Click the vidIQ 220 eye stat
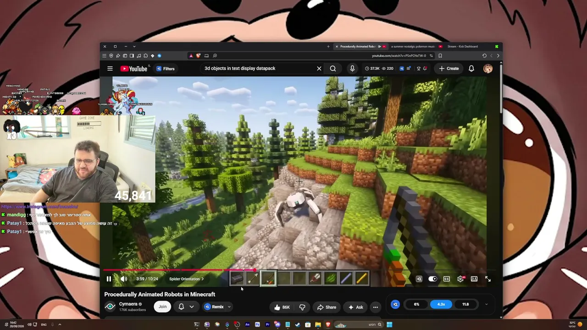Image resolution: width=587 pixels, height=330 pixels. [x=388, y=69]
